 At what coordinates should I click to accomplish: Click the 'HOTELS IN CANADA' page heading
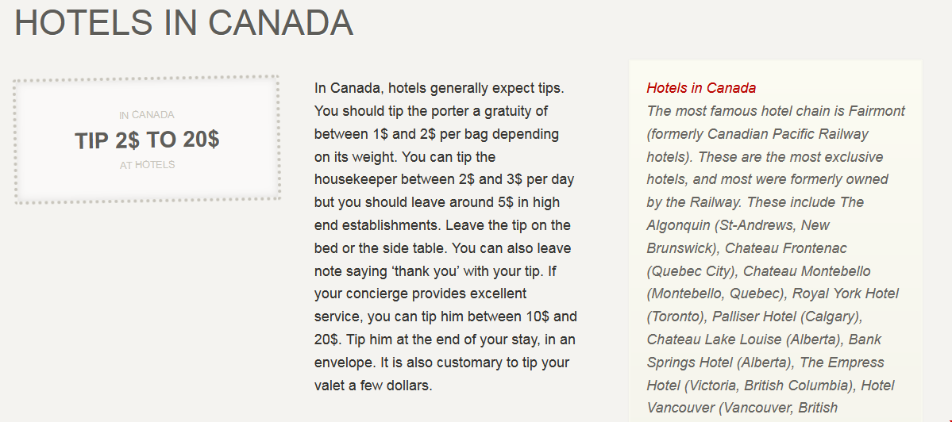pos(183,23)
